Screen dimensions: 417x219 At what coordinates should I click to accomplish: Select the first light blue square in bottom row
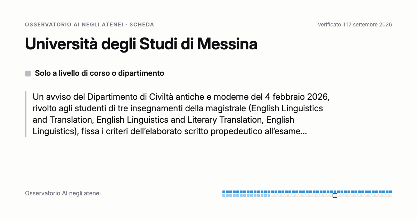click(x=224, y=195)
